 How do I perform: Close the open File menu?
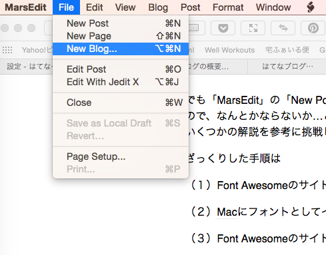[x=66, y=7]
